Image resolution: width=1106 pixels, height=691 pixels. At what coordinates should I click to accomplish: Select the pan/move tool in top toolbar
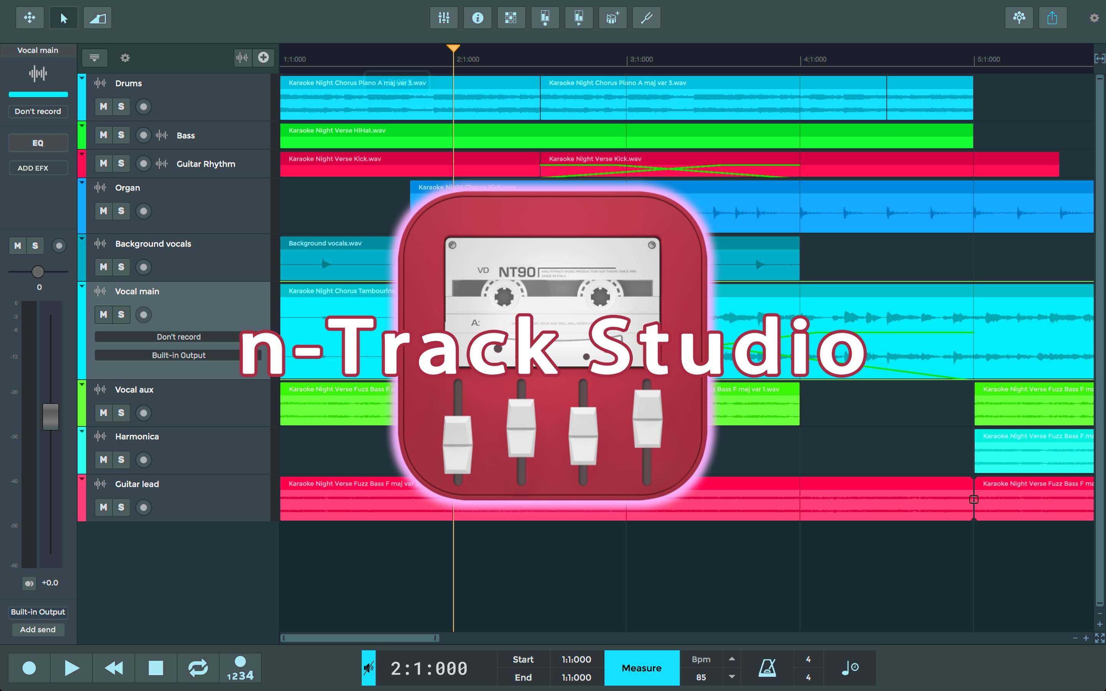pyautogui.click(x=30, y=18)
